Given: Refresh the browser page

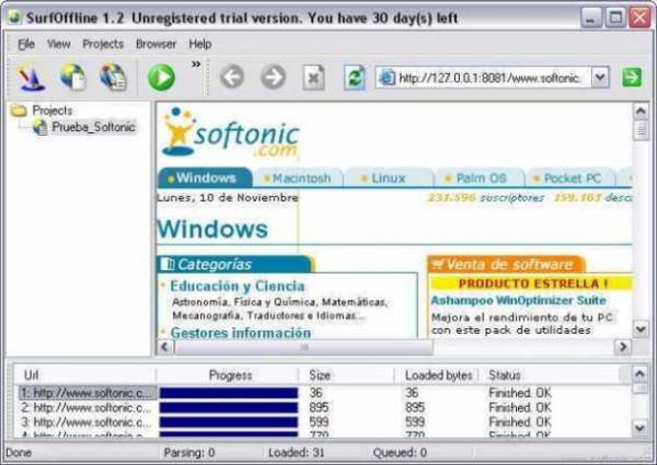Looking at the screenshot, I should tap(355, 77).
